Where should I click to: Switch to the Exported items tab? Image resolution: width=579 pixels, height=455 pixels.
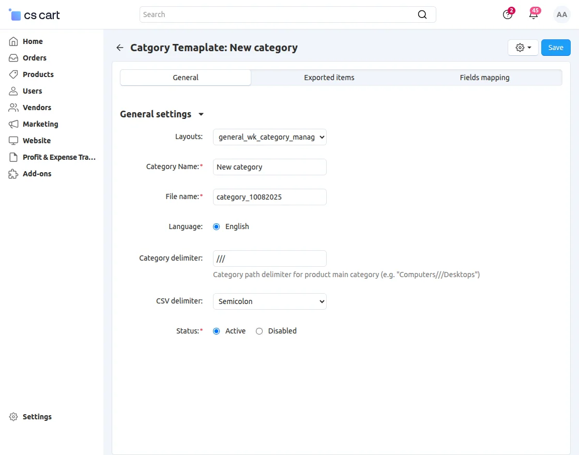point(329,77)
